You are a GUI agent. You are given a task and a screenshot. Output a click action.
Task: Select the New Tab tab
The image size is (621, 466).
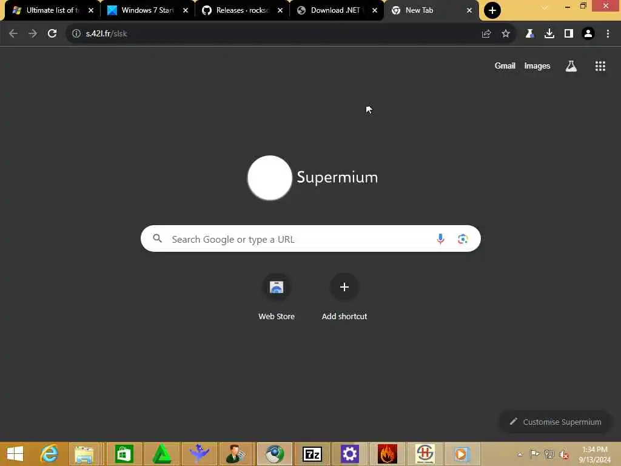[x=431, y=10]
